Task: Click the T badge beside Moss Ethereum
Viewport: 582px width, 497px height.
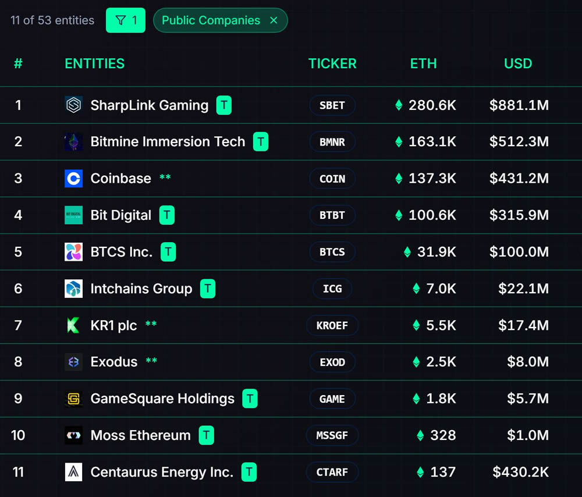Action: tap(206, 435)
